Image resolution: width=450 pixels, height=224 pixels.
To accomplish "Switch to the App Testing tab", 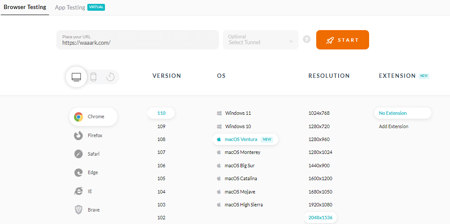I will click(x=70, y=7).
